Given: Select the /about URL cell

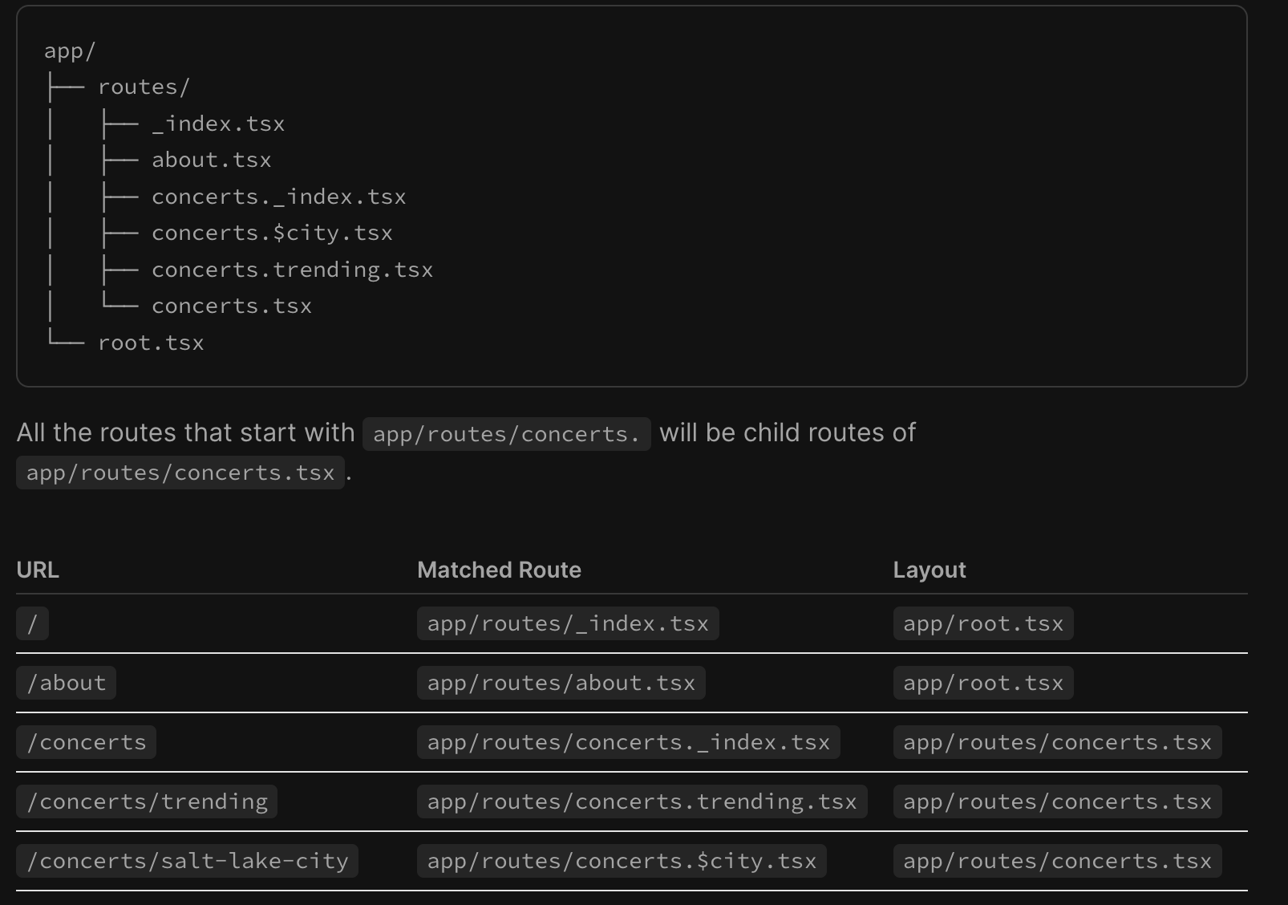Looking at the screenshot, I should coord(67,684).
